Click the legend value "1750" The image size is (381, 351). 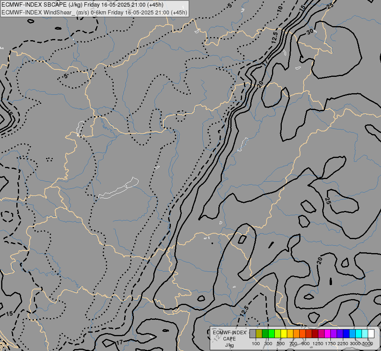(x=330, y=344)
